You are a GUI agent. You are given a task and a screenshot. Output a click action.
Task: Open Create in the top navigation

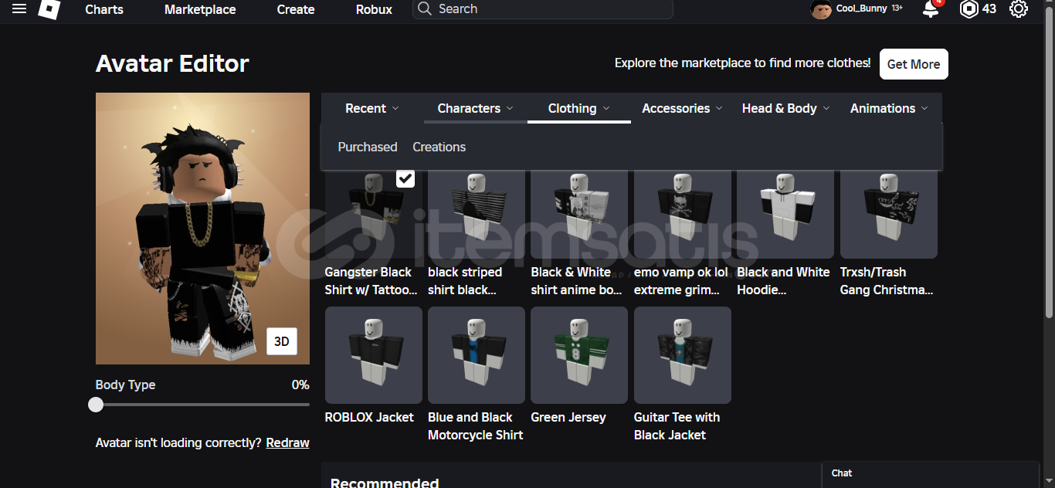pos(296,9)
